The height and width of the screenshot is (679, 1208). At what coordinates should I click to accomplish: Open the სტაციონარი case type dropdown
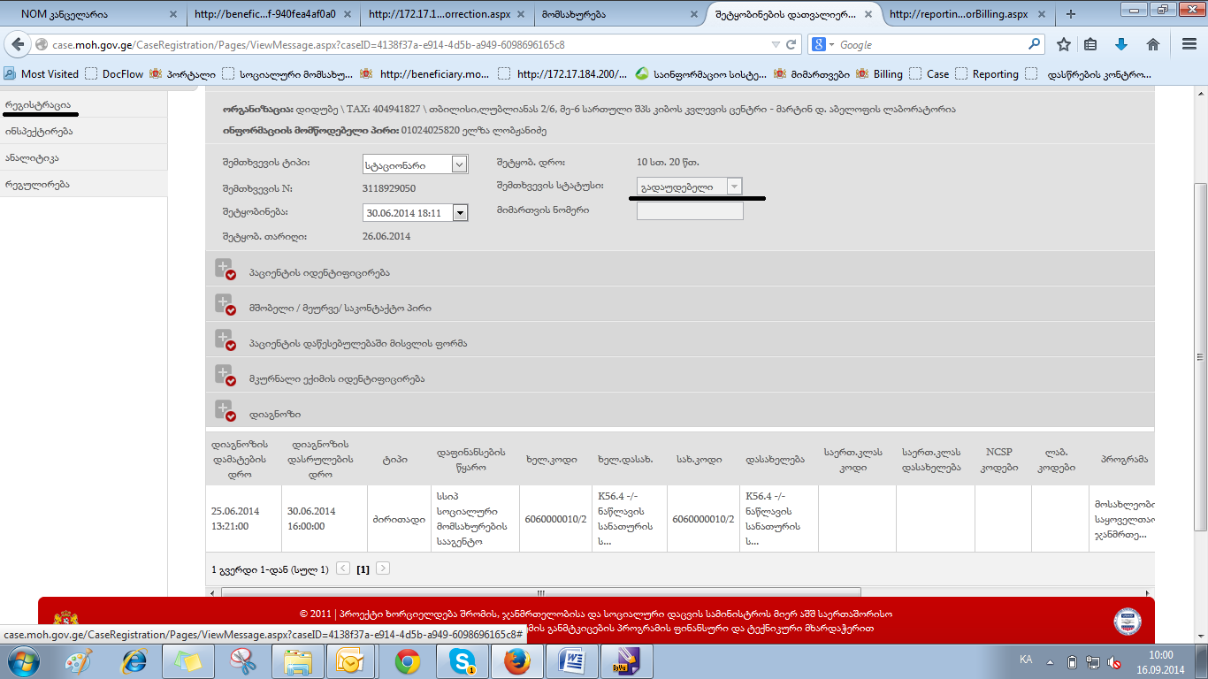point(459,164)
